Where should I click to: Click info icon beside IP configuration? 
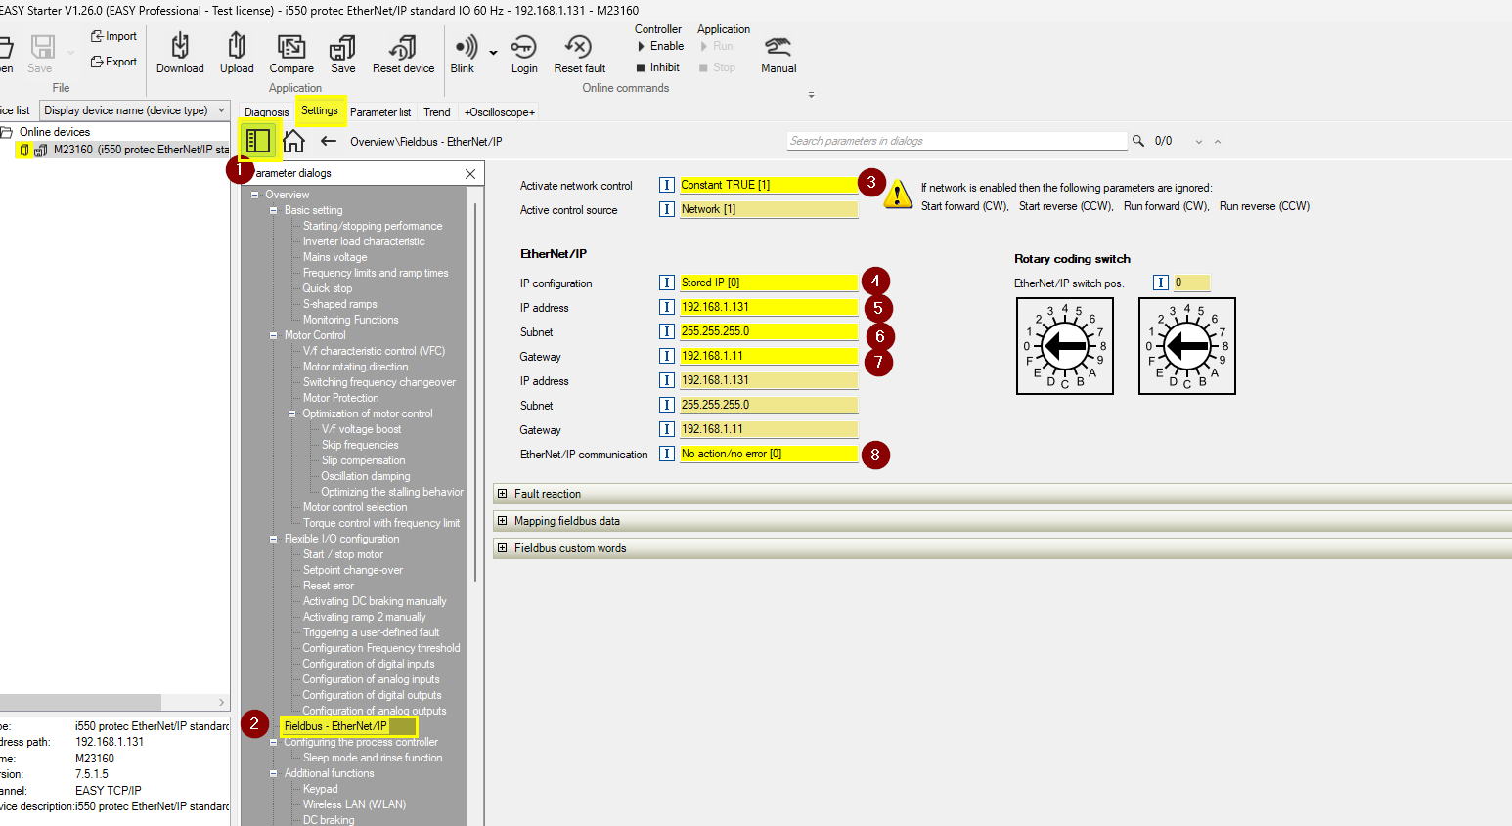pyautogui.click(x=667, y=283)
